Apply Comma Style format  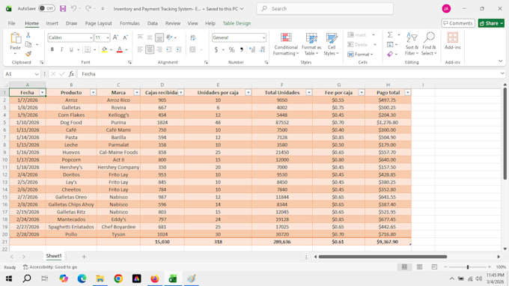click(x=241, y=49)
